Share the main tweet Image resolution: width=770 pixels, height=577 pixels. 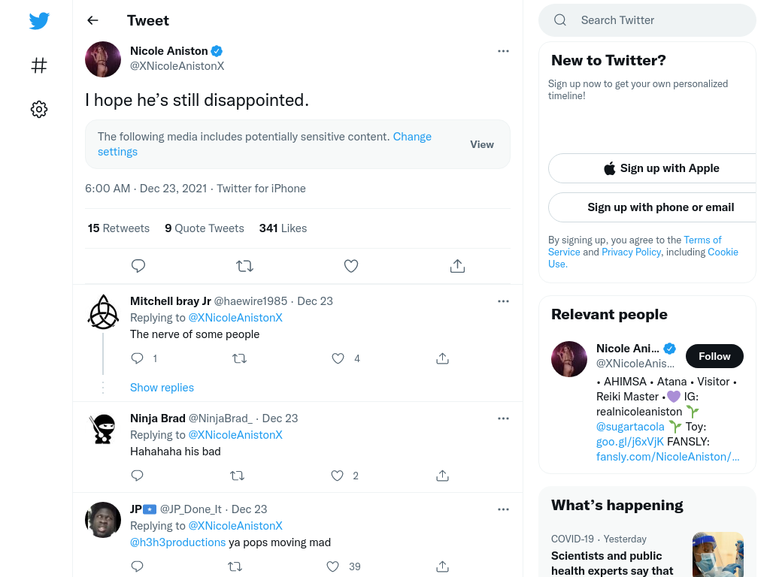457,266
